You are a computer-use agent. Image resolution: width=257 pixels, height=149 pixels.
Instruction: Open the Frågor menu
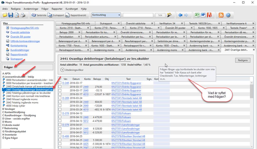[45, 9]
